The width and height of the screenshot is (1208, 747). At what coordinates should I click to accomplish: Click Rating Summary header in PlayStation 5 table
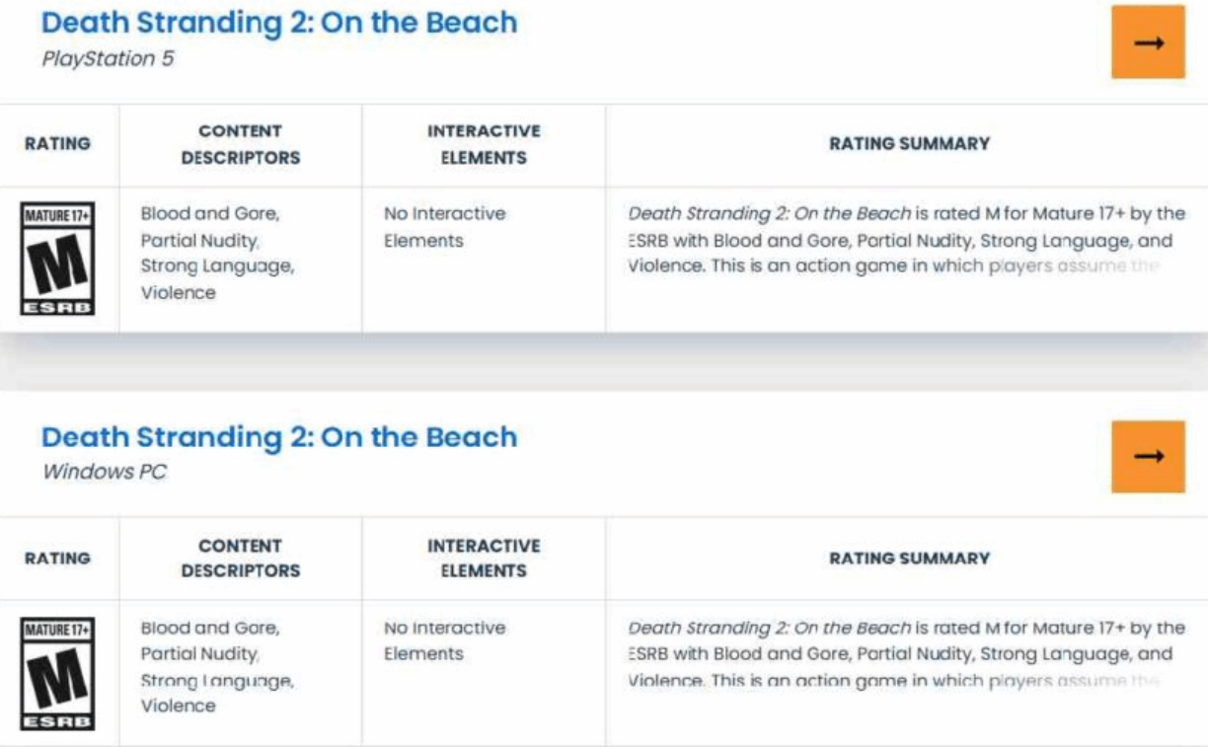(909, 144)
